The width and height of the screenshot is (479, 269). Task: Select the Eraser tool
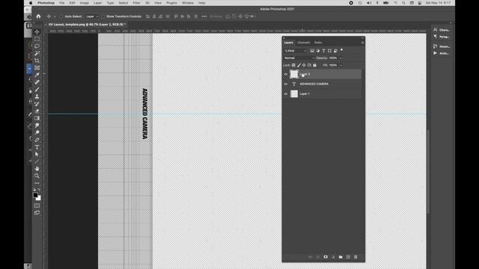pyautogui.click(x=37, y=111)
